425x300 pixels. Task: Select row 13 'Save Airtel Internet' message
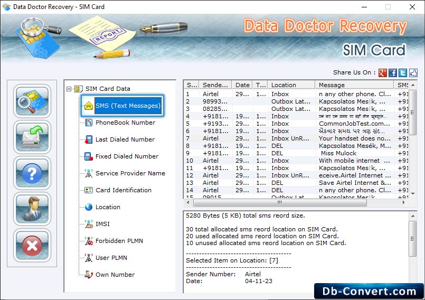(296, 183)
